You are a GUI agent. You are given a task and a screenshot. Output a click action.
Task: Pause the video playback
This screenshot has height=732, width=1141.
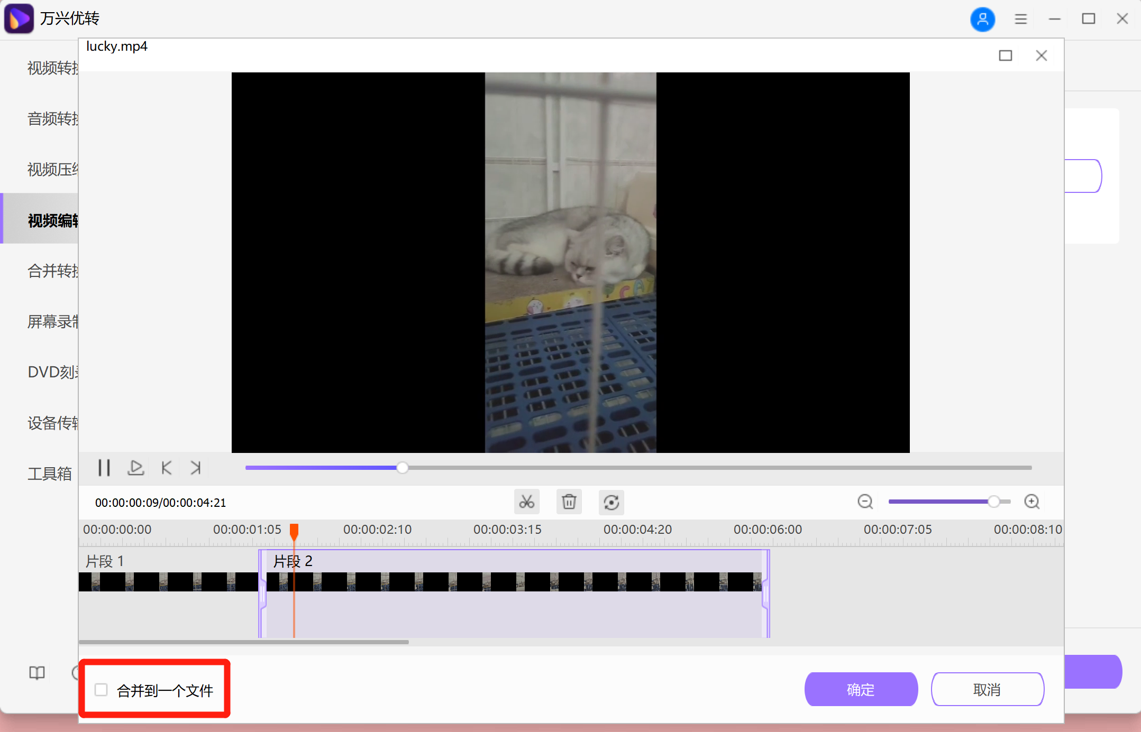click(104, 467)
